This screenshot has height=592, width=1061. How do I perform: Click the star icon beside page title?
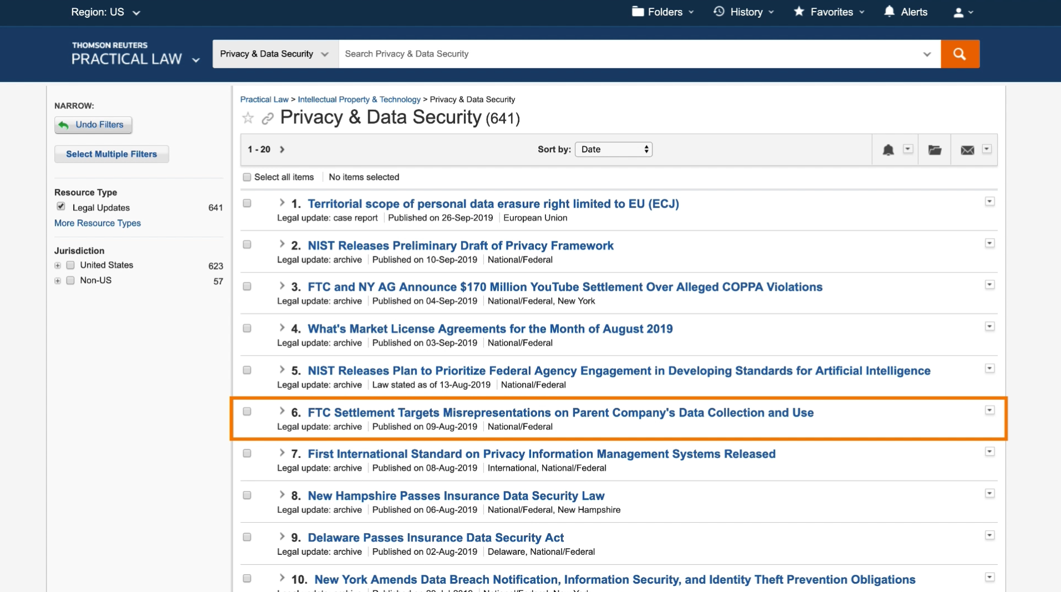coord(248,118)
